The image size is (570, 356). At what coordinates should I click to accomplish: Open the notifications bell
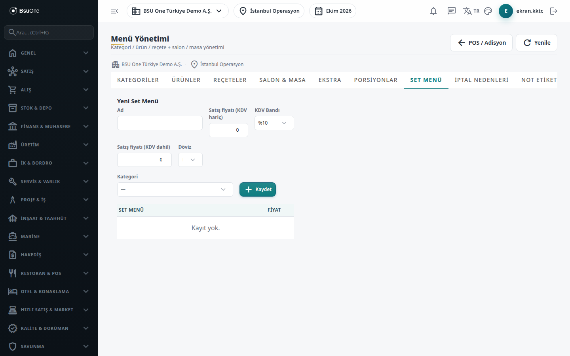coord(433,11)
